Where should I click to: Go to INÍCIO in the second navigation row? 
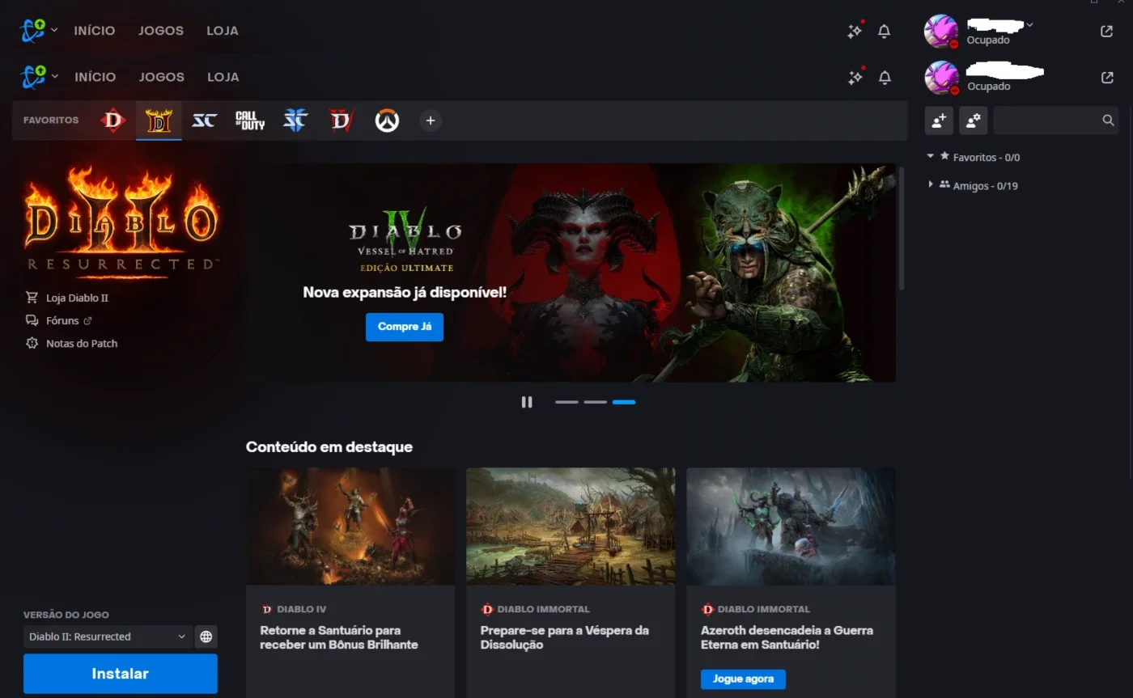(x=95, y=77)
